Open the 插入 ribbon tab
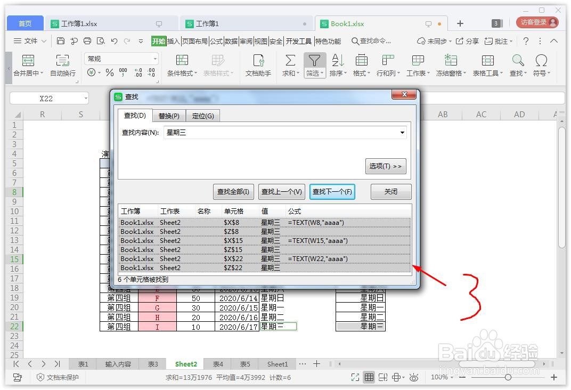 pos(174,40)
